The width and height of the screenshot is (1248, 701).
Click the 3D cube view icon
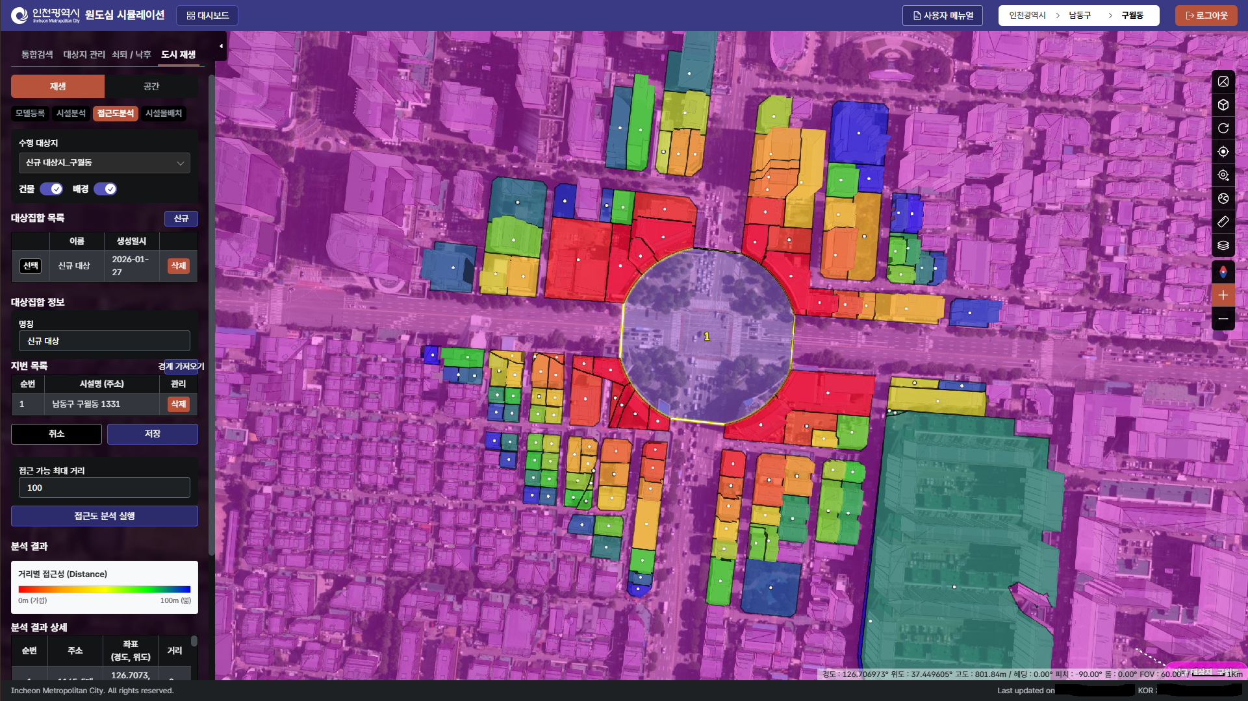pos(1223,105)
